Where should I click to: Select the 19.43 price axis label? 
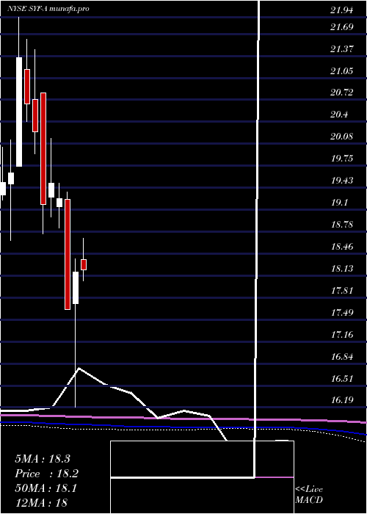click(x=342, y=181)
